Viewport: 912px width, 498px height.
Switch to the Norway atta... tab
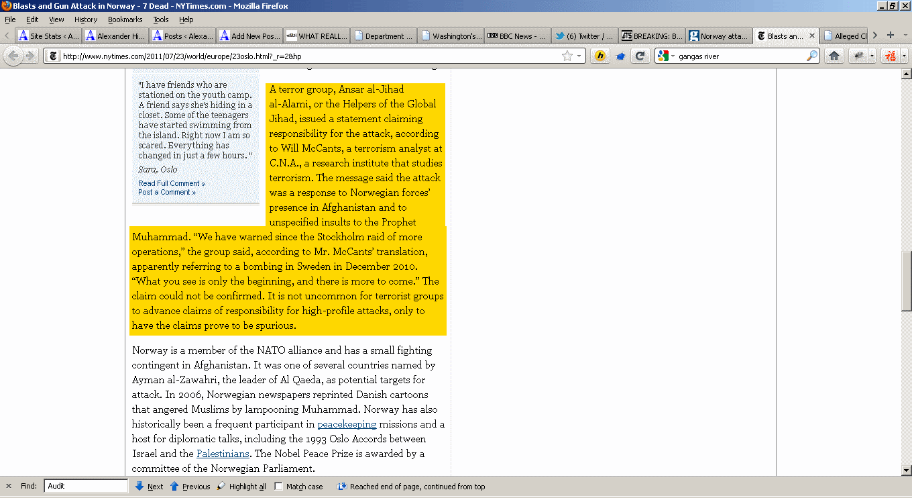click(x=719, y=36)
